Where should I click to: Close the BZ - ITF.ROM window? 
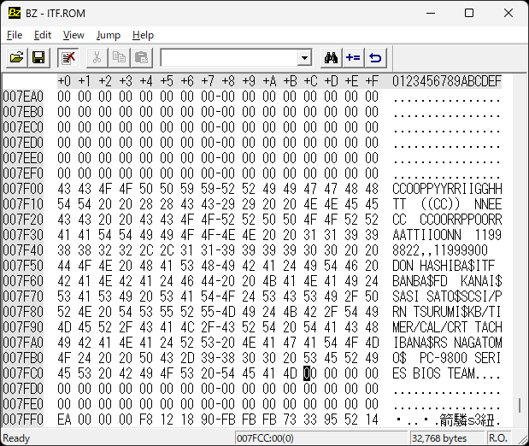coord(508,13)
